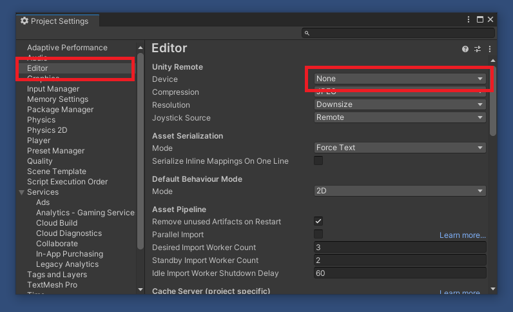513x312 pixels.
Task: Toggle Serialize Inline Mappings On One Line
Action: (x=318, y=161)
